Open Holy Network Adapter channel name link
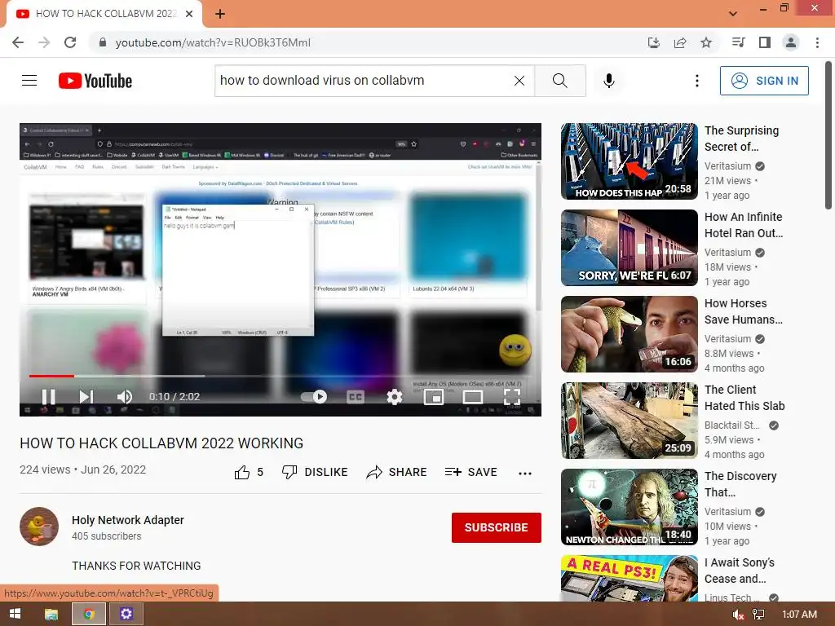The height and width of the screenshot is (626, 835). coord(128,520)
